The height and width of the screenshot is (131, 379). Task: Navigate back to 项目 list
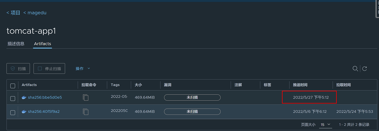pyautogui.click(x=13, y=13)
